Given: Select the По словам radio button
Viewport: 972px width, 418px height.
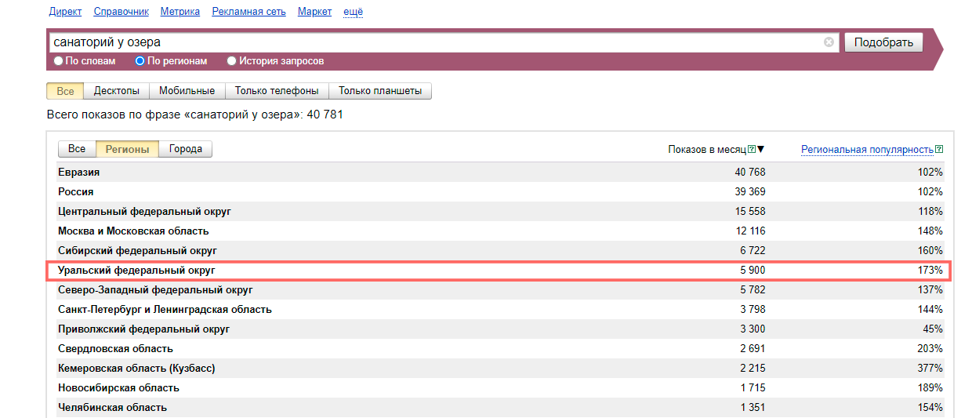Looking at the screenshot, I should click(x=58, y=61).
